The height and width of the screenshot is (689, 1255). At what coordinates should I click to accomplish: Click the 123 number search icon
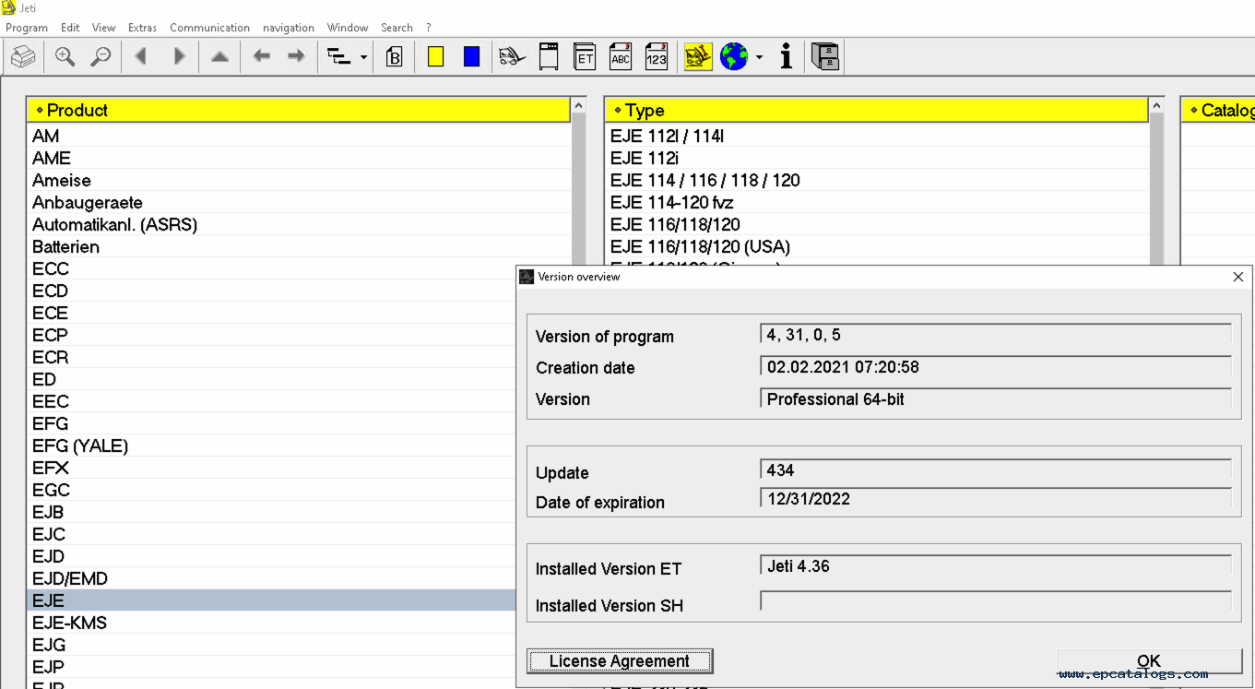tap(656, 57)
